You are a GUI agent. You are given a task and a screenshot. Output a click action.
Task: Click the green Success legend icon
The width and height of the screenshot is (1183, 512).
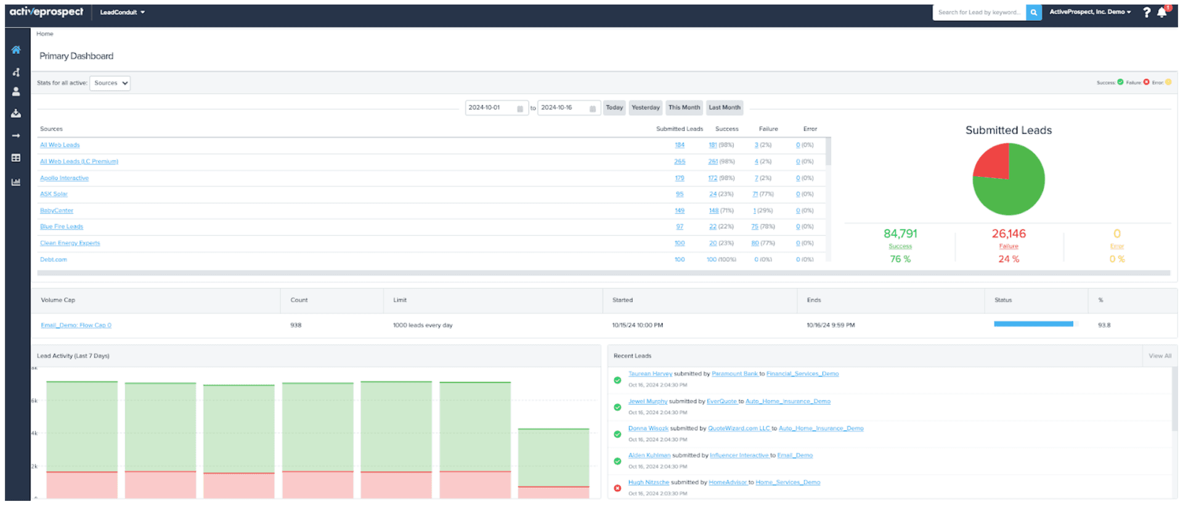pos(1120,82)
